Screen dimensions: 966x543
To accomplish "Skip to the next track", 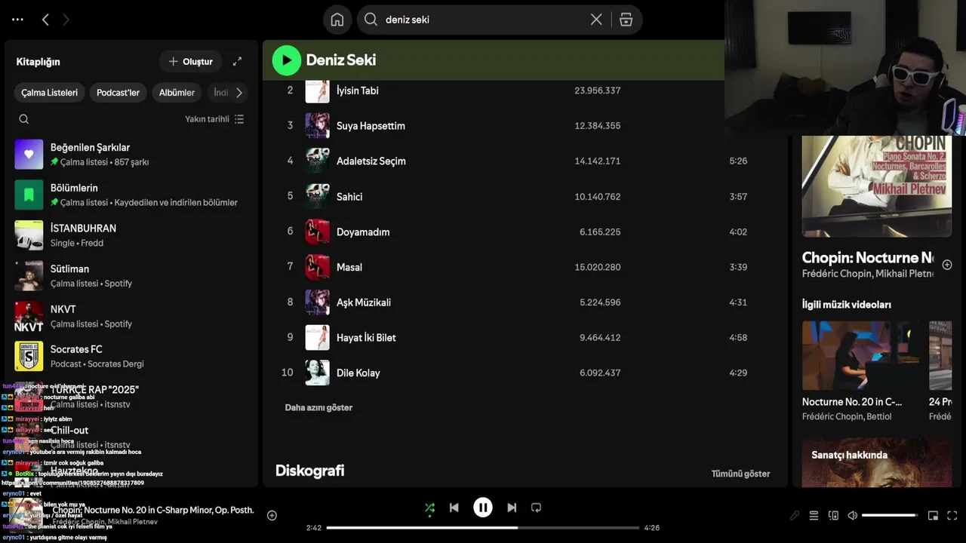I will 512,508.
